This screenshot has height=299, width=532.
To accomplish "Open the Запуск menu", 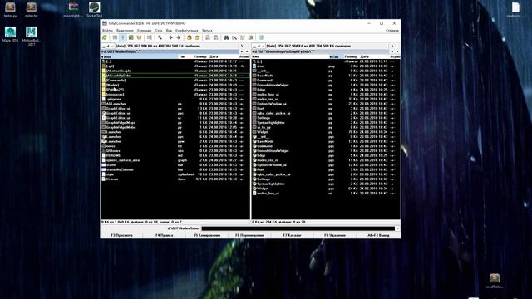I will point(207,31).
